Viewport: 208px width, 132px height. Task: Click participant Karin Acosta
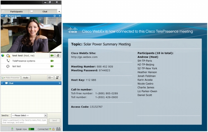[x=145, y=80]
